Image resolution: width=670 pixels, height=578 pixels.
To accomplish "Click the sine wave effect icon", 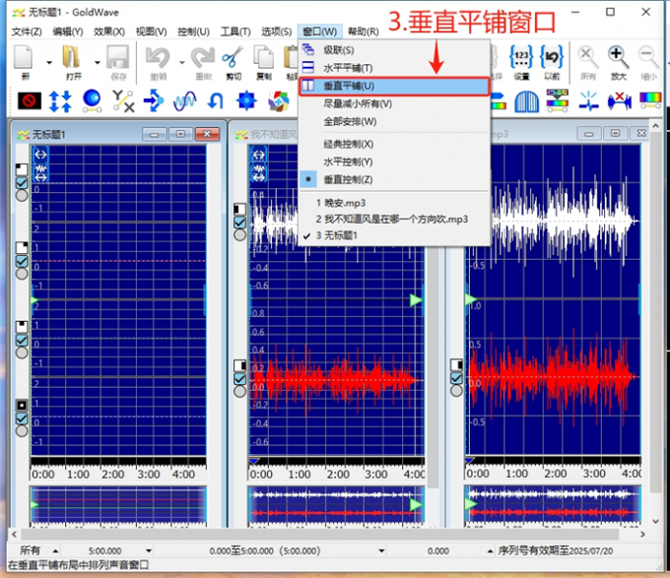I will click(x=185, y=101).
